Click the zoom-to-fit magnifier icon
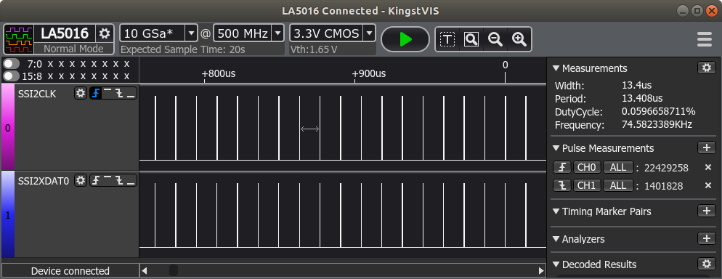Image resolution: width=722 pixels, height=279 pixels. pyautogui.click(x=471, y=39)
